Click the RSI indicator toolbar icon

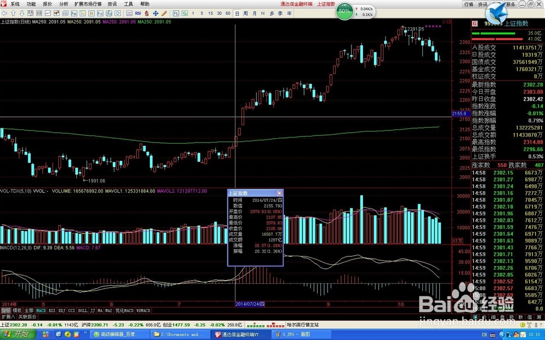point(138,13)
